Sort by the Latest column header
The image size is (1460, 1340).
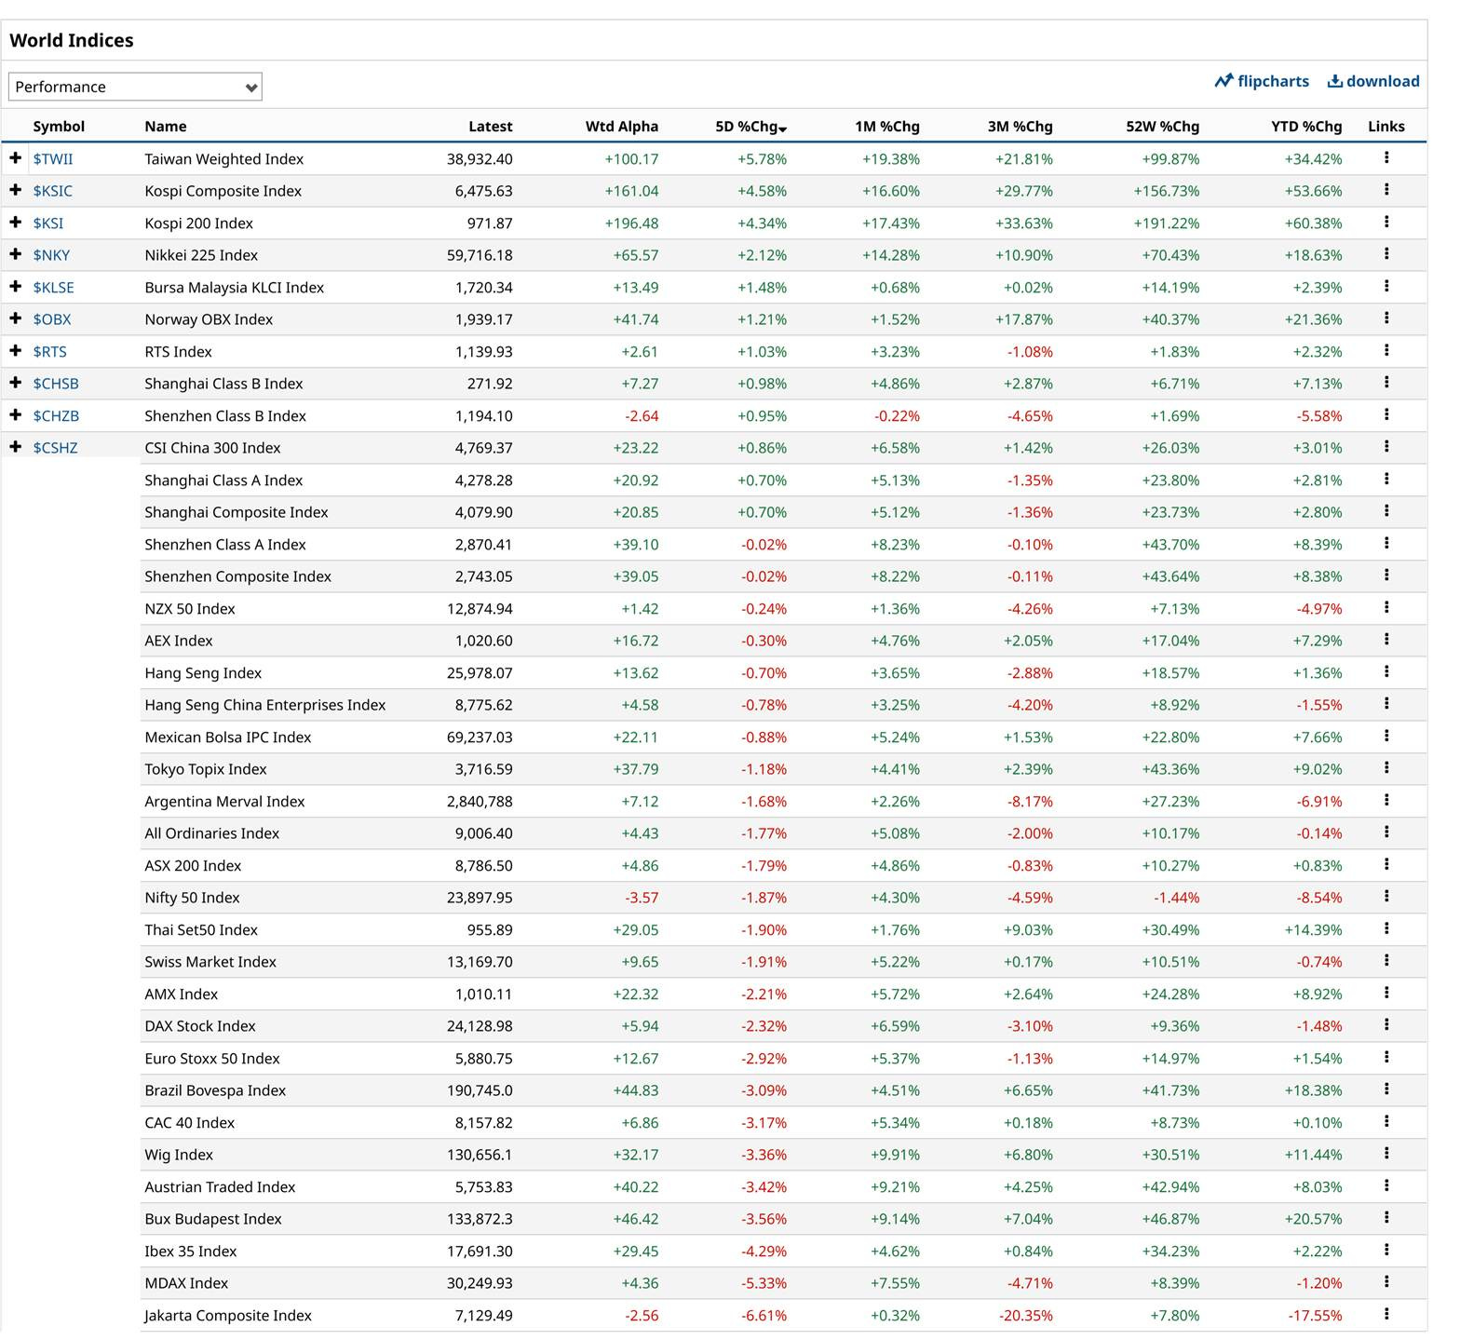tap(491, 127)
